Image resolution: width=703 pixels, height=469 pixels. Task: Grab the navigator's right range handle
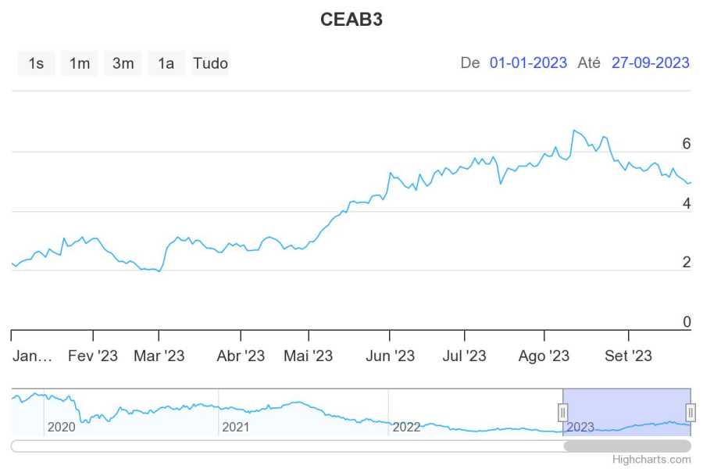[x=691, y=412]
